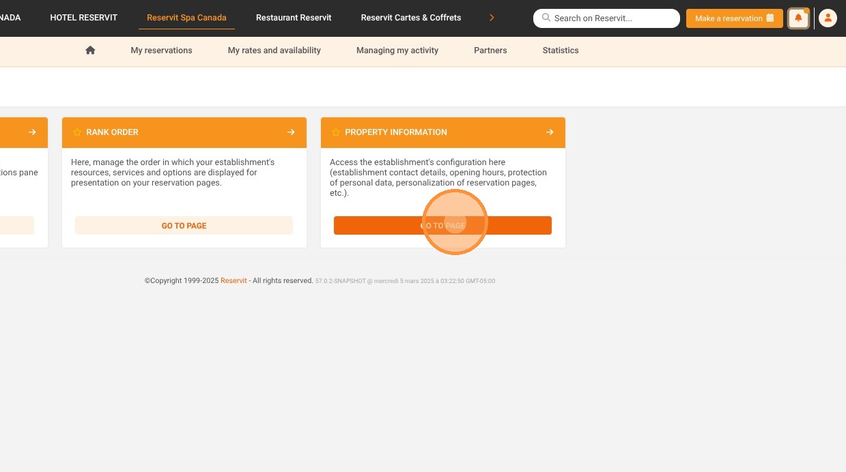Click arrow icon on the leftmost partial card
This screenshot has width=846, height=472.
coord(32,132)
